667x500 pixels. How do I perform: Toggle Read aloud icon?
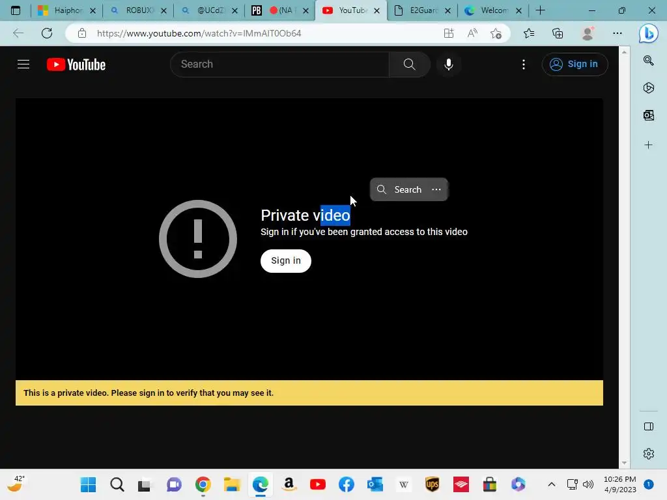(472, 33)
